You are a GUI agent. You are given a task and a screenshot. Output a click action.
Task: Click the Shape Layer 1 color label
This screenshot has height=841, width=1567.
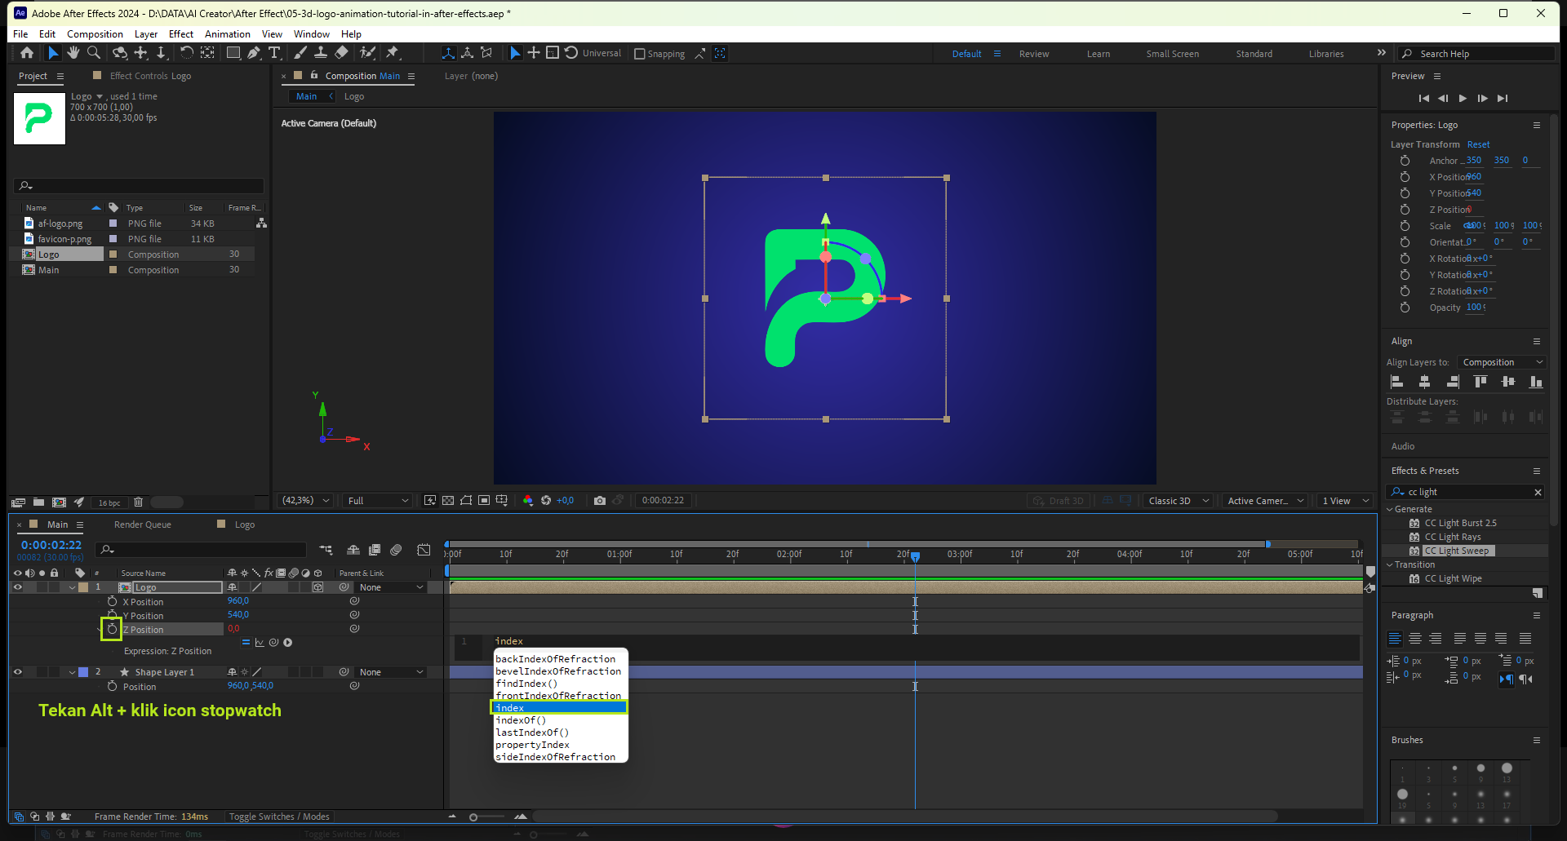coord(83,672)
